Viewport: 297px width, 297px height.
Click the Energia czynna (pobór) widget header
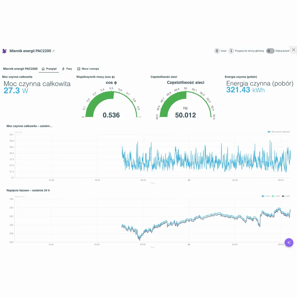click(x=241, y=77)
